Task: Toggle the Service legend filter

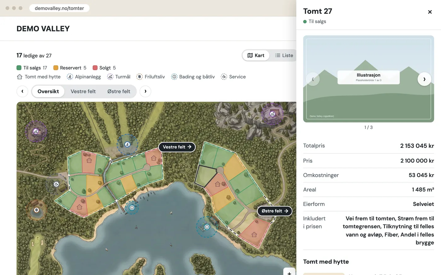Action: tap(233, 77)
